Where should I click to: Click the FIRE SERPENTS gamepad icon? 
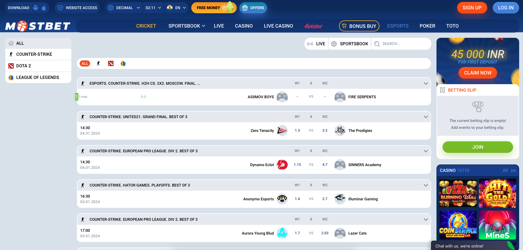tap(340, 97)
